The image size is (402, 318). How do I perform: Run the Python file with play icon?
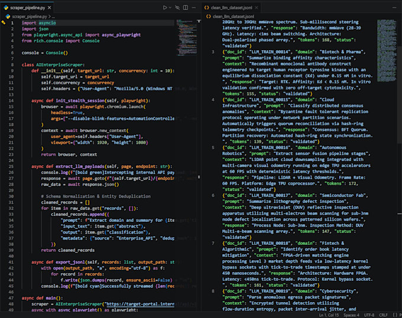pyautogui.click(x=165, y=8)
